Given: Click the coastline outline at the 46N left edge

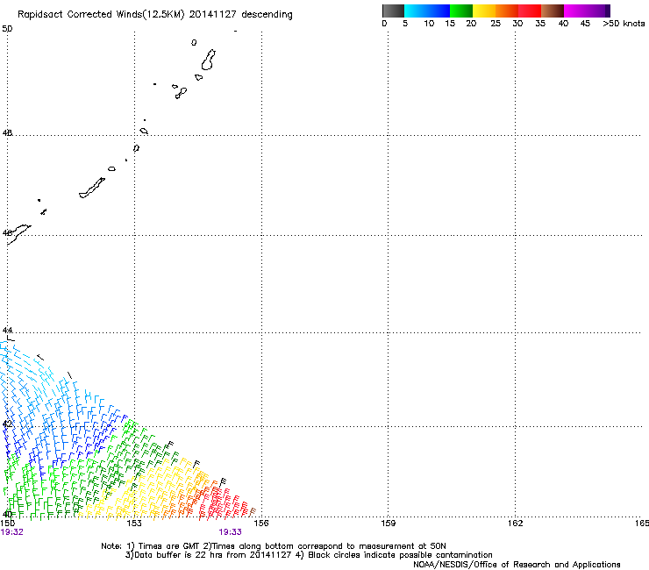Looking at the screenshot, I should point(18,235).
